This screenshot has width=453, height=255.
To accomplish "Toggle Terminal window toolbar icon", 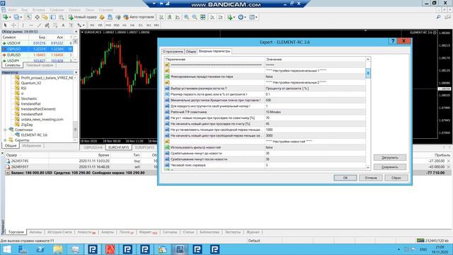I will click(53, 17).
